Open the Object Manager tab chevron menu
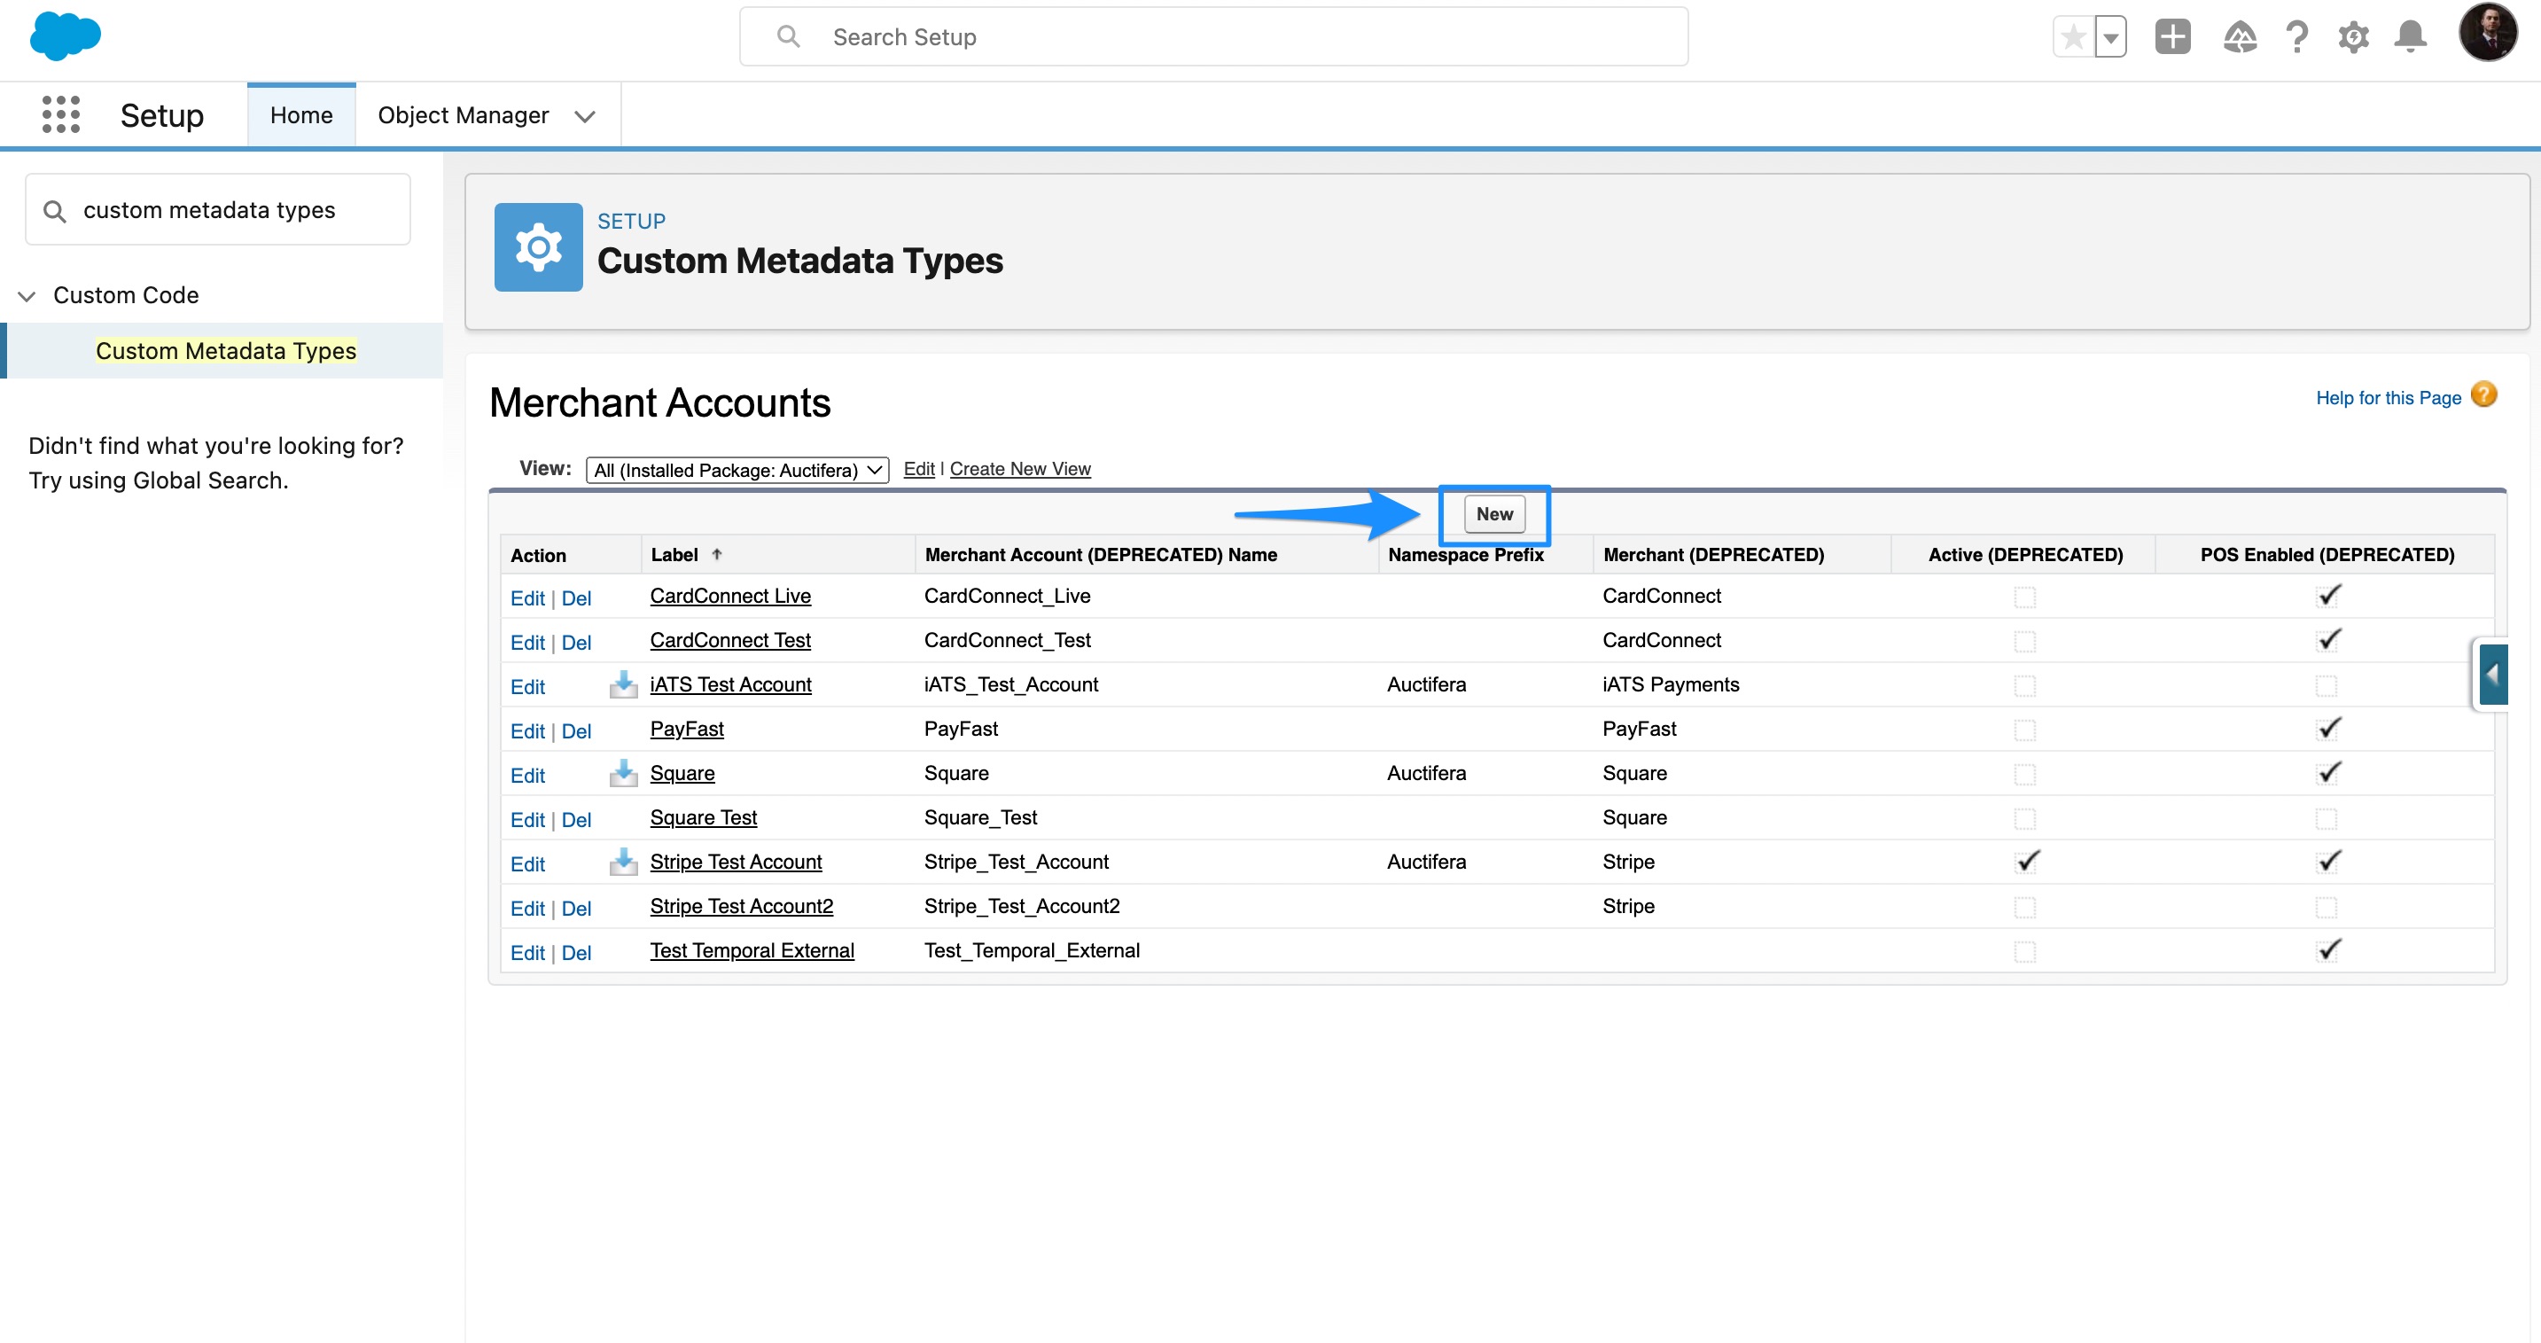 tap(585, 116)
